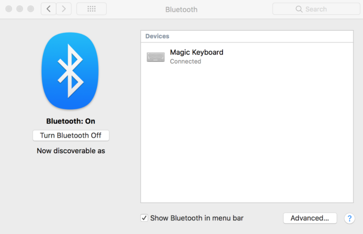The width and height of the screenshot is (363, 234).
Task: Click the Connected status text
Action: (x=185, y=62)
